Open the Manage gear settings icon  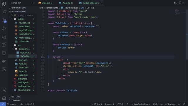4,98
